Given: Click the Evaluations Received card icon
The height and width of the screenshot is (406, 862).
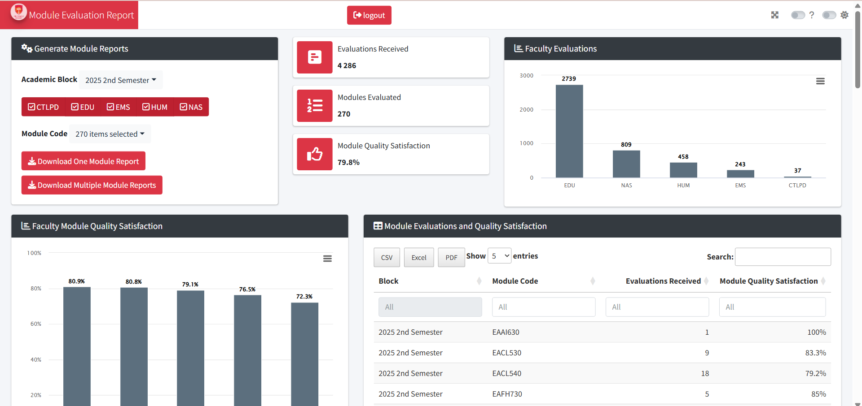Looking at the screenshot, I should tap(314, 57).
